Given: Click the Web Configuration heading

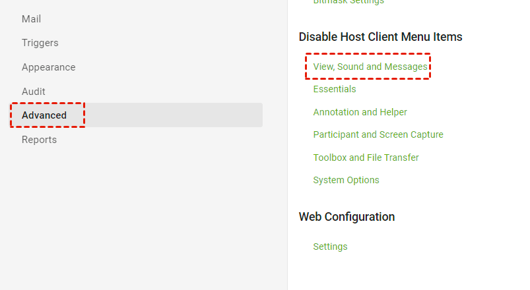Looking at the screenshot, I should coord(347,217).
